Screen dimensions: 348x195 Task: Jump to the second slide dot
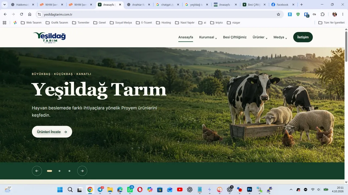[60, 171]
